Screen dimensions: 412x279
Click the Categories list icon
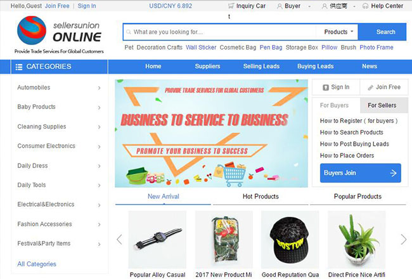coord(19,67)
